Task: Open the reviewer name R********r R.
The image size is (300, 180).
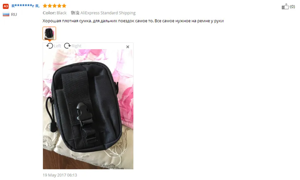Action: tap(26, 6)
